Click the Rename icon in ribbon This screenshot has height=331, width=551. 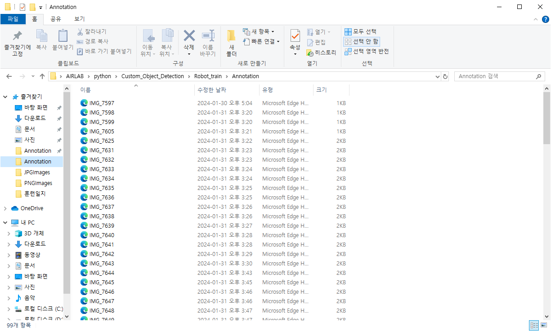coord(208,36)
